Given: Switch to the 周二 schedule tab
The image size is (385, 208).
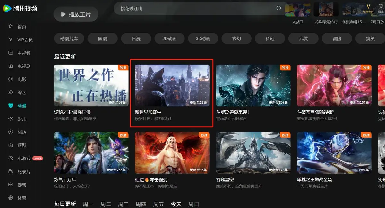Looking at the screenshot, I should 106,204.
